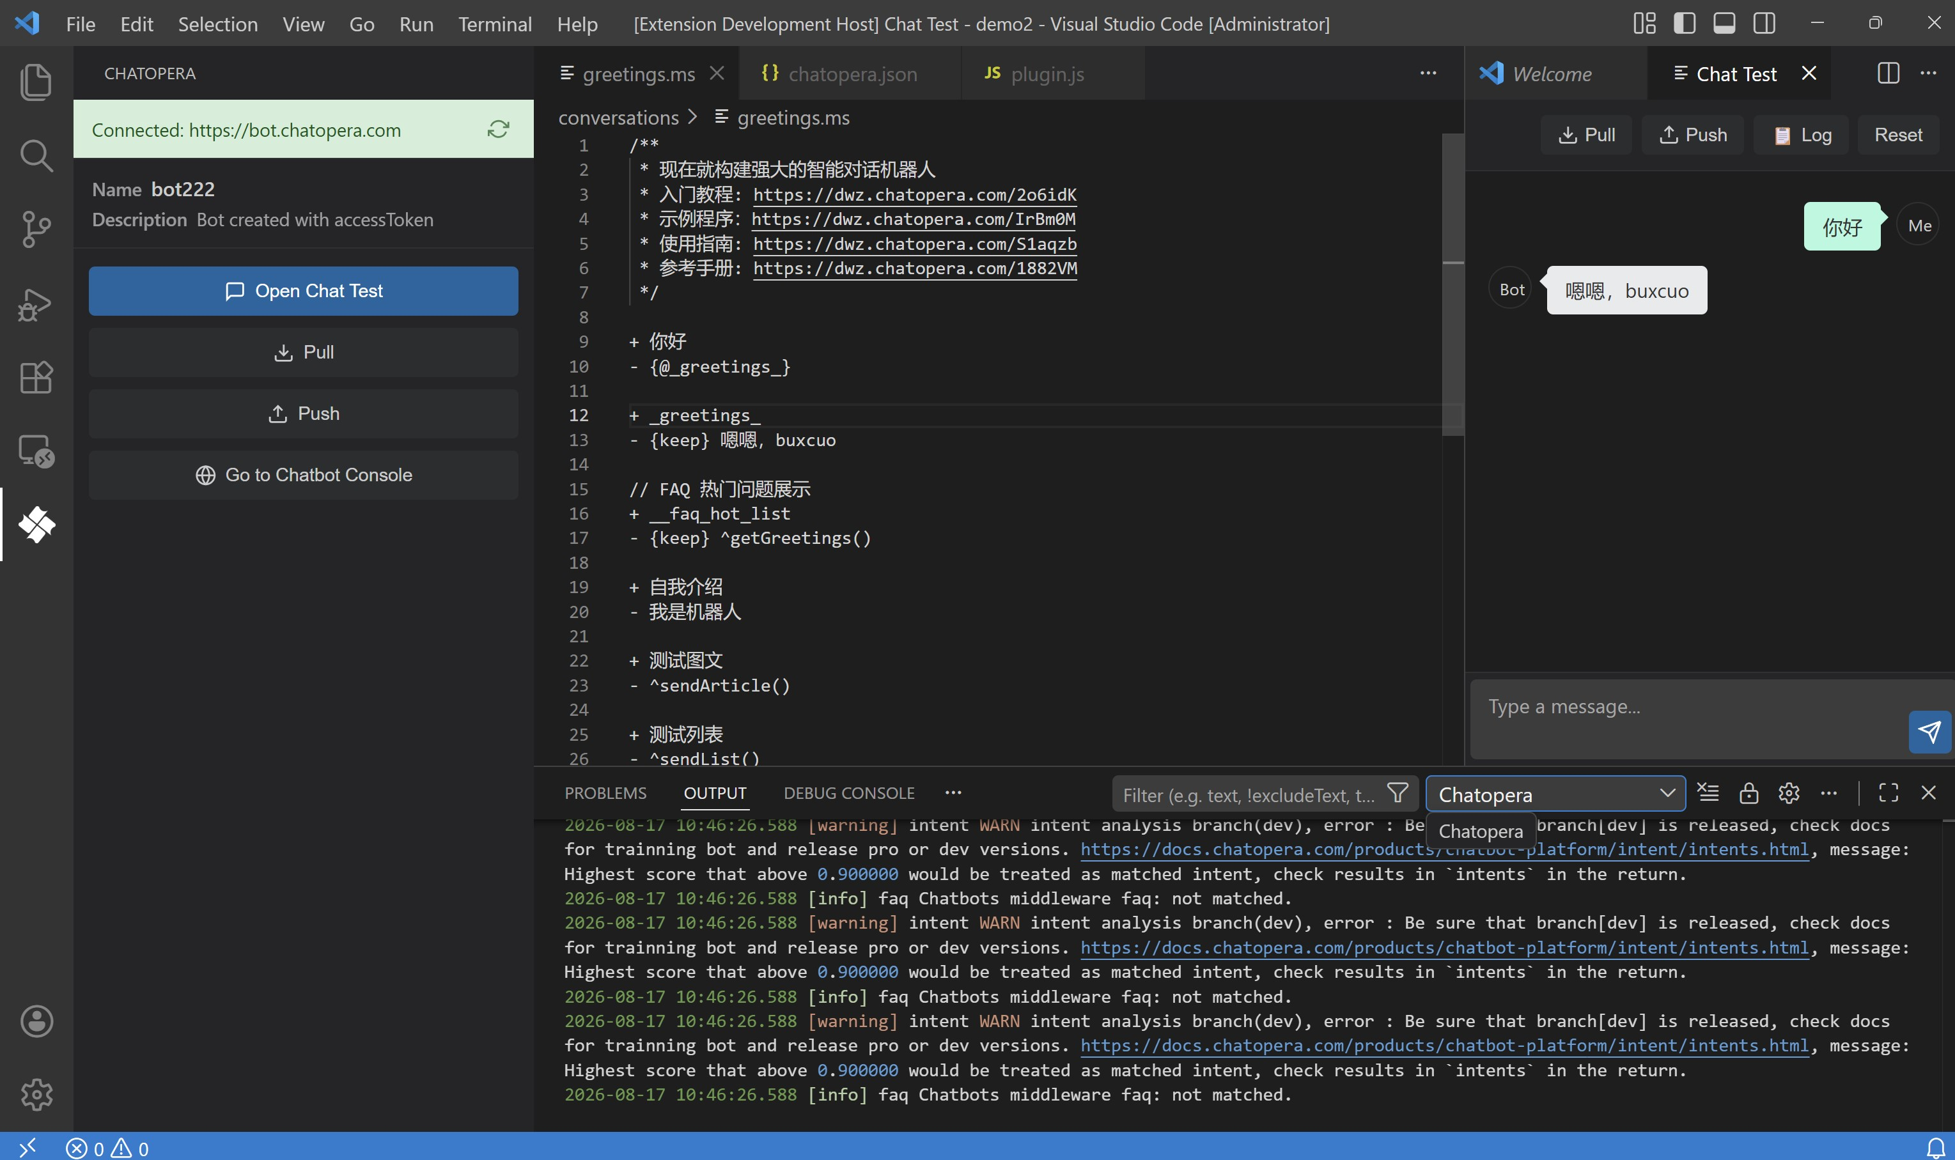Show errors and warnings count in status bar

tap(108, 1147)
